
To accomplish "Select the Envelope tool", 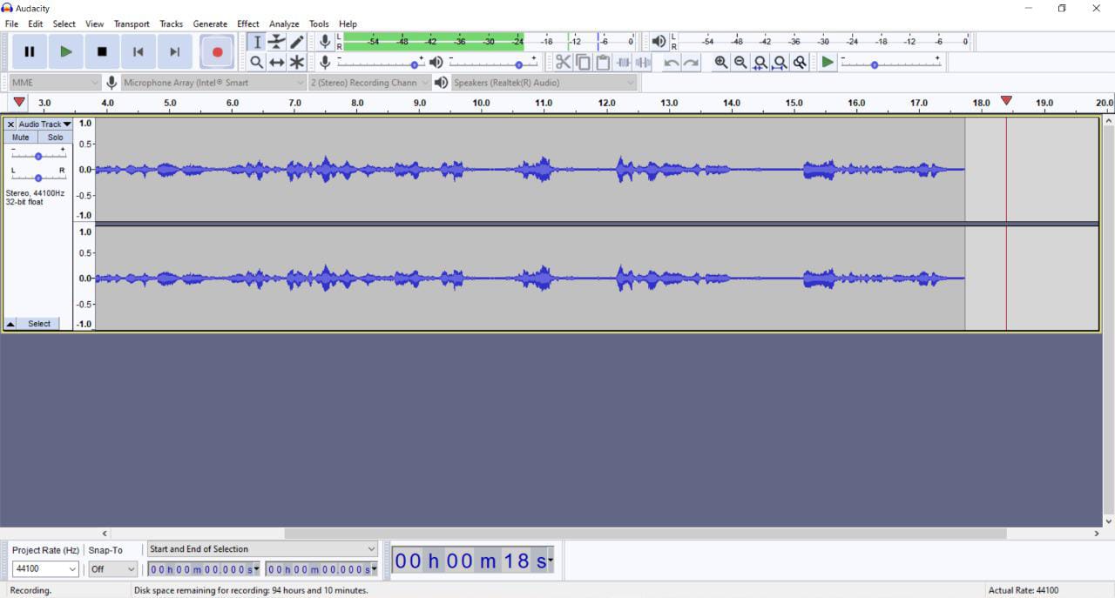I will click(x=277, y=42).
